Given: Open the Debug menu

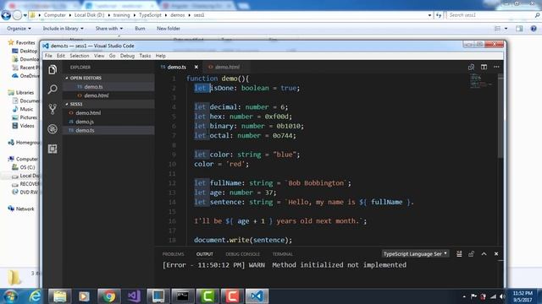Looking at the screenshot, I should [x=127, y=56].
